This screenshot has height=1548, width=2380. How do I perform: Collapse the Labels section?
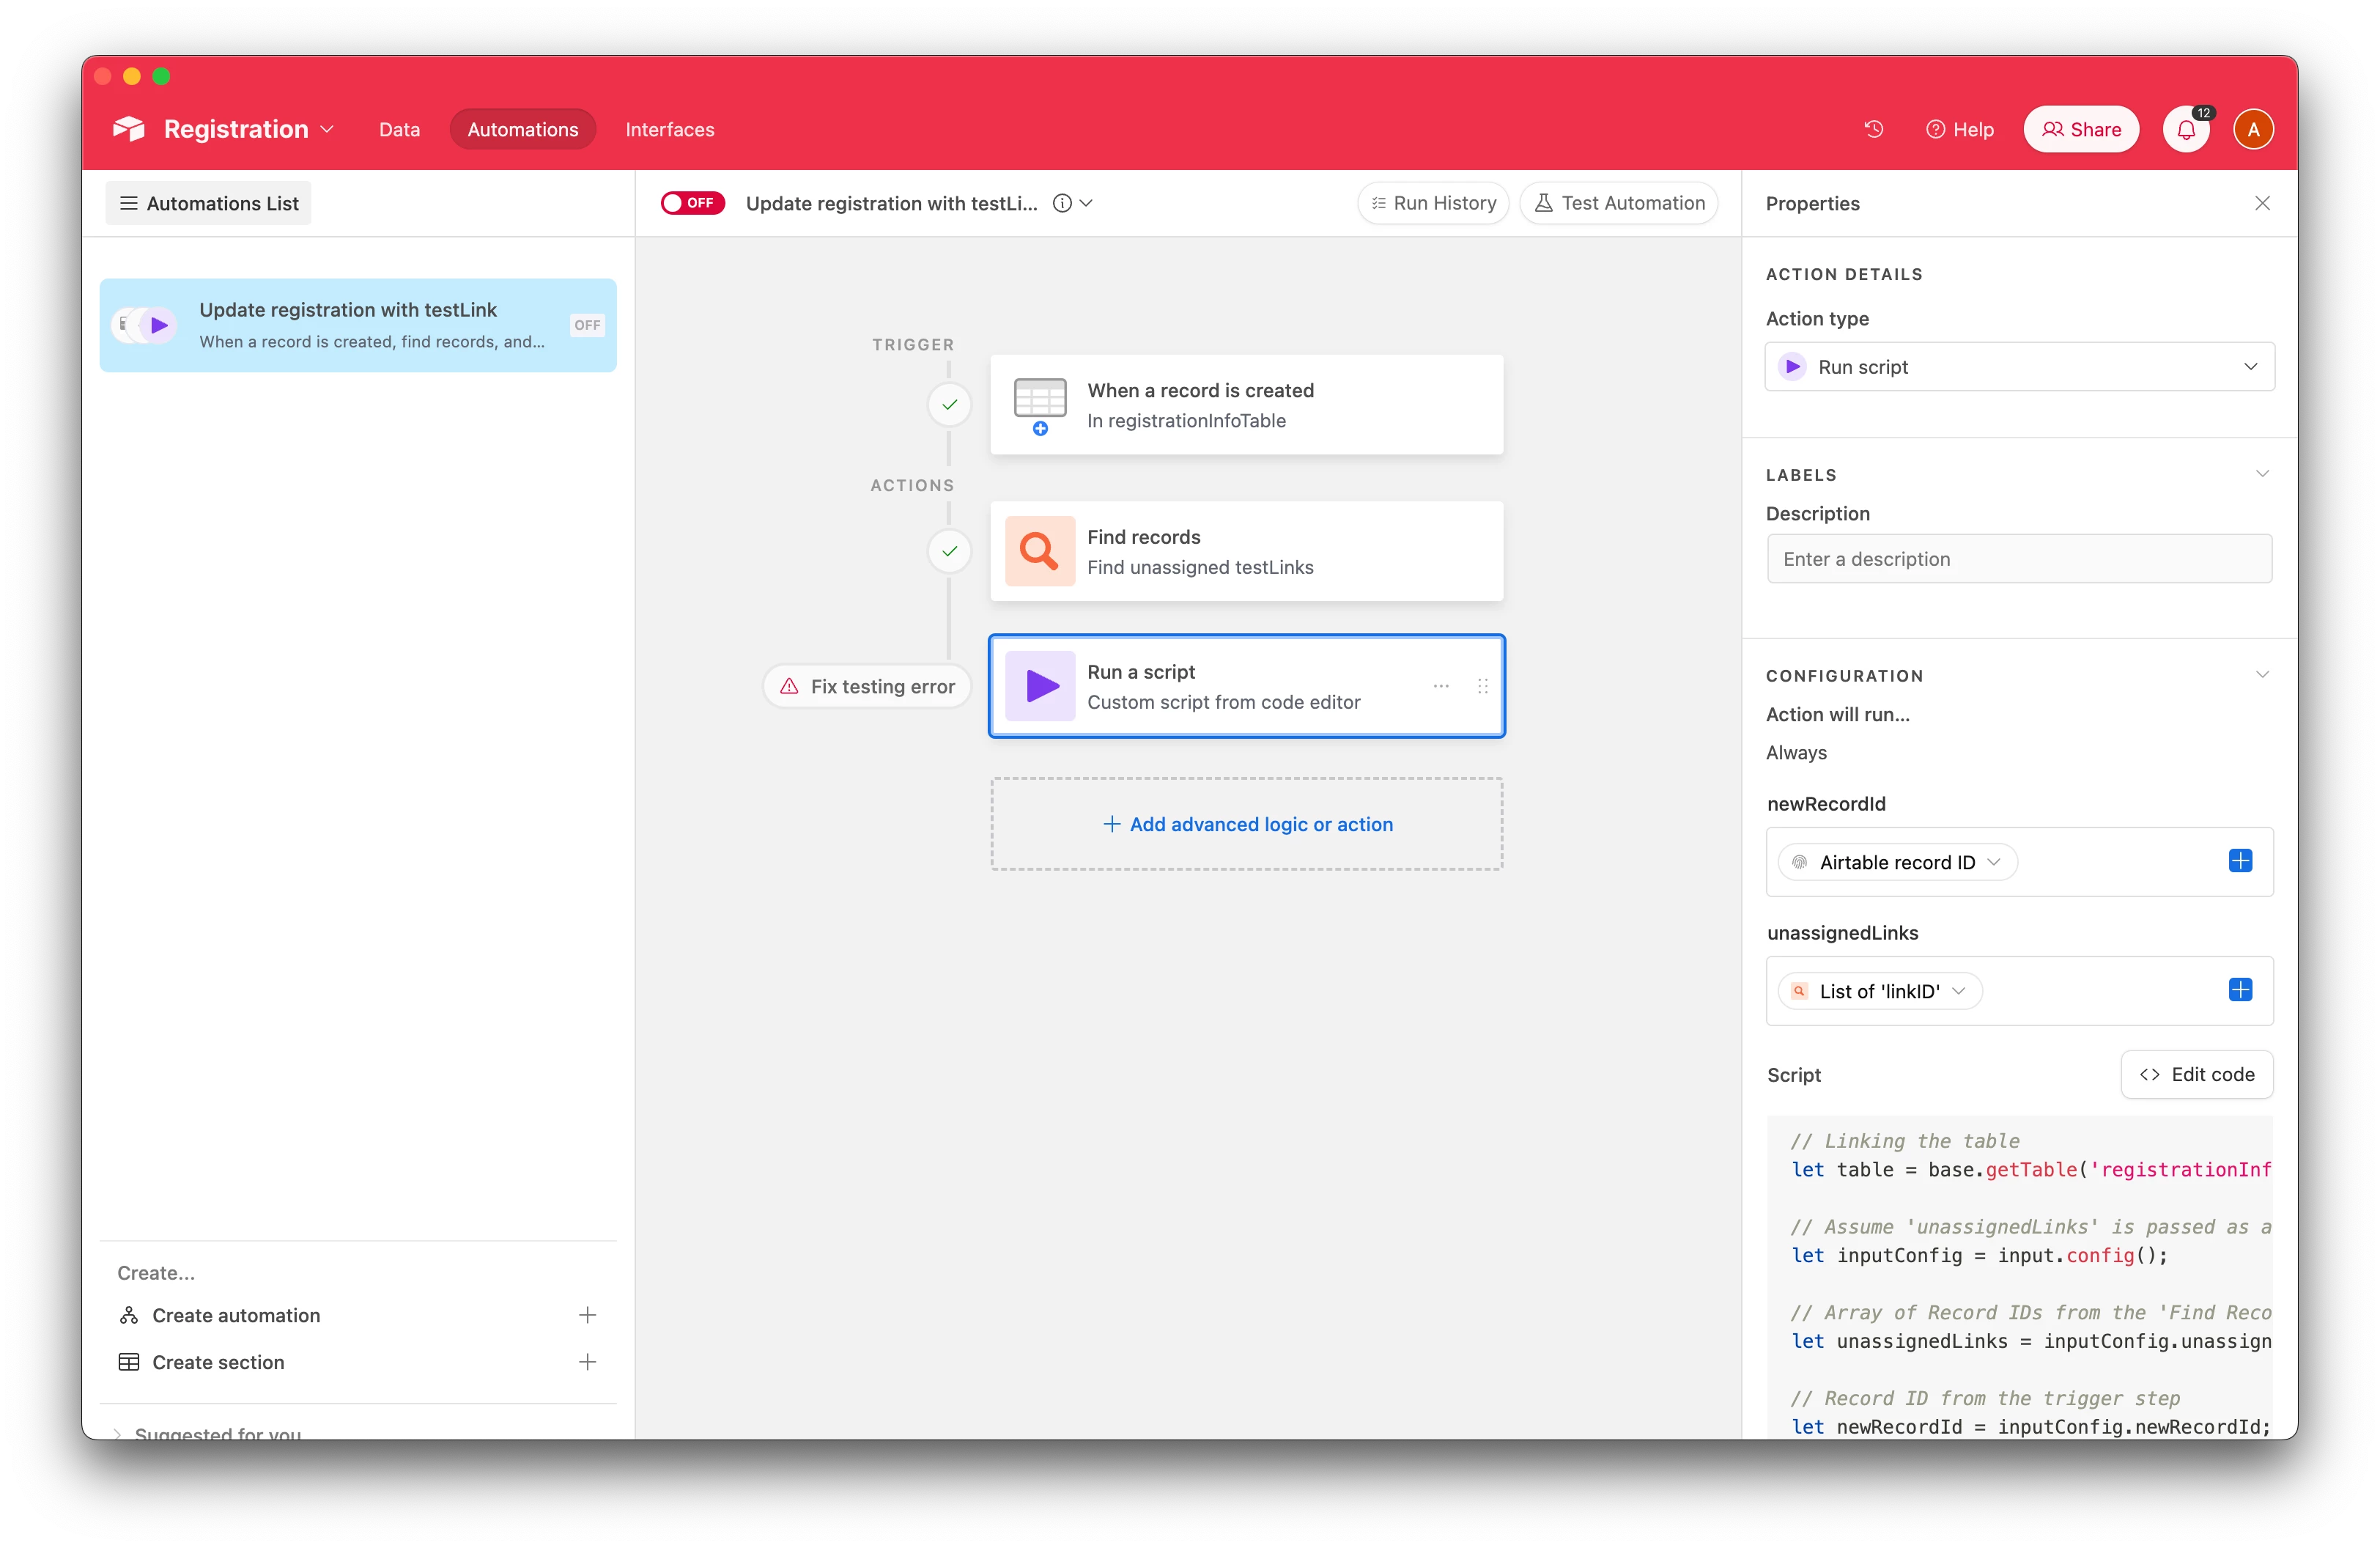[x=2262, y=474]
